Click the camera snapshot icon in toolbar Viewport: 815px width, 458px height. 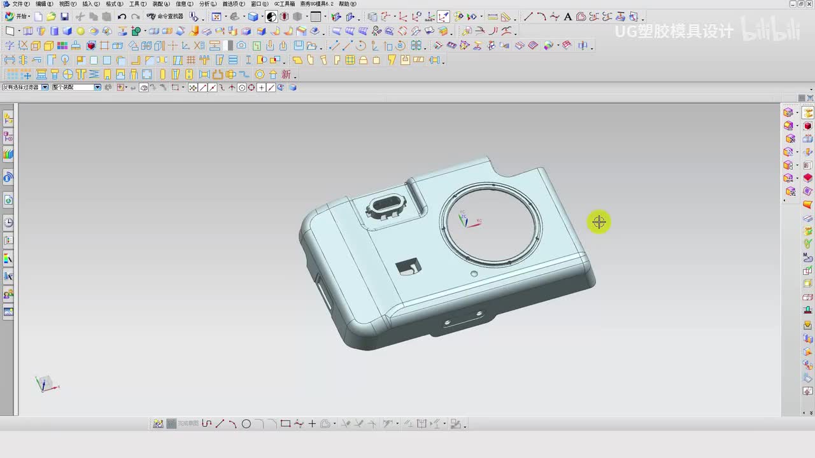[x=241, y=45]
